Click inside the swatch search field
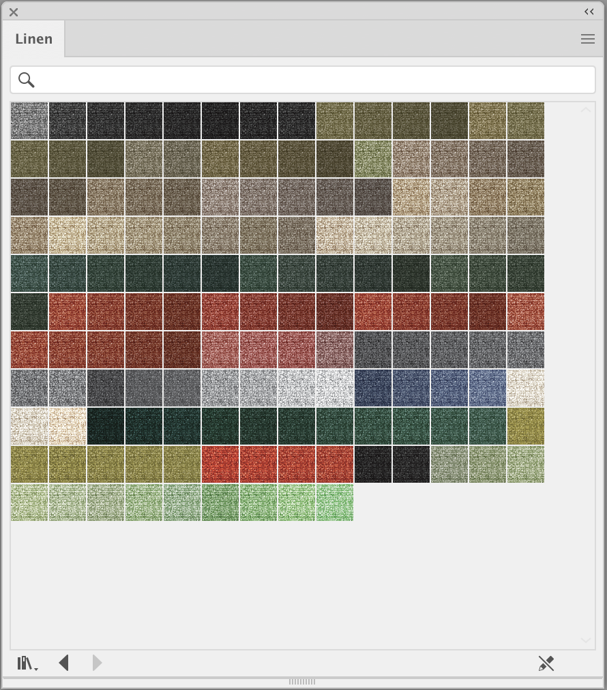Image resolution: width=607 pixels, height=690 pixels. point(314,80)
